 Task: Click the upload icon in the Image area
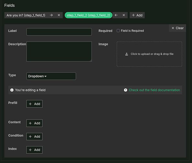click(126, 54)
